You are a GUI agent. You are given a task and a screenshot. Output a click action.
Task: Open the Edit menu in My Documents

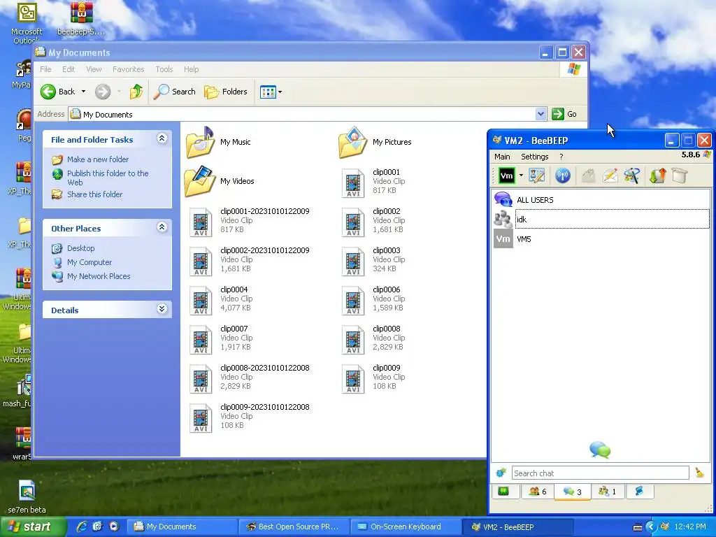tap(69, 69)
